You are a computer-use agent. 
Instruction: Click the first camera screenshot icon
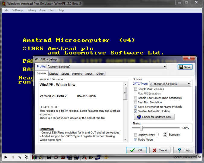pos(70,158)
